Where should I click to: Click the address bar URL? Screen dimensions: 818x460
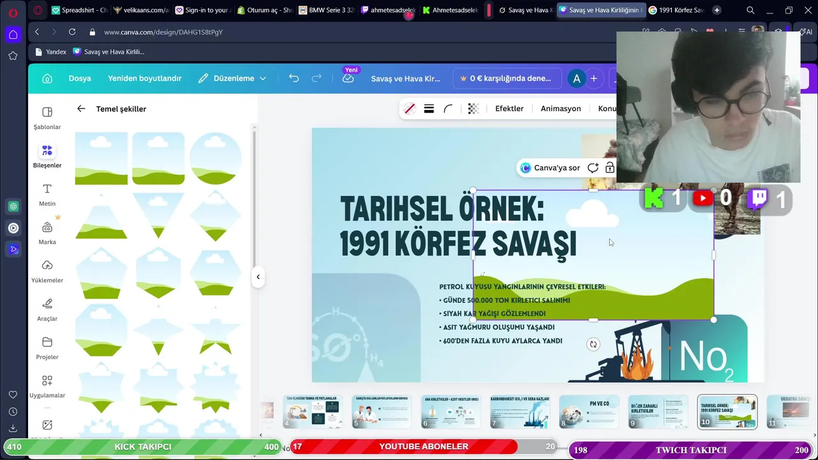point(163,32)
